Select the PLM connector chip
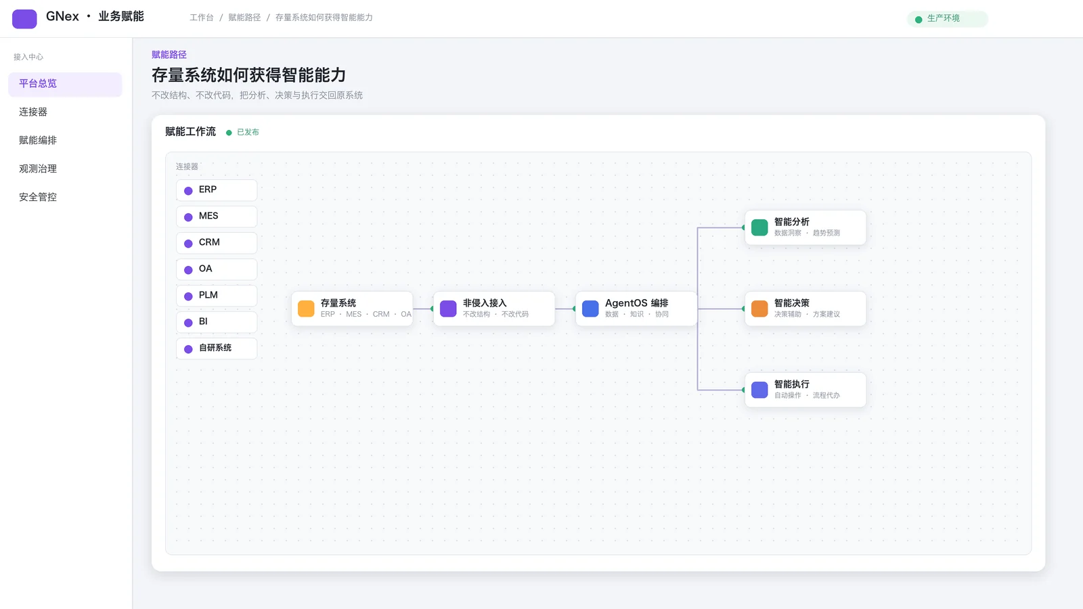 click(x=217, y=296)
